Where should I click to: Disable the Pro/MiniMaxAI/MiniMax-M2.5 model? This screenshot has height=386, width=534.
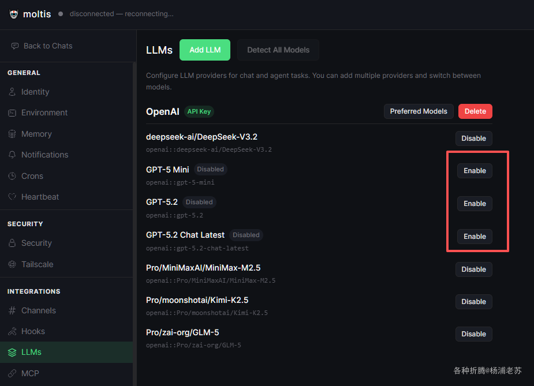point(474,269)
